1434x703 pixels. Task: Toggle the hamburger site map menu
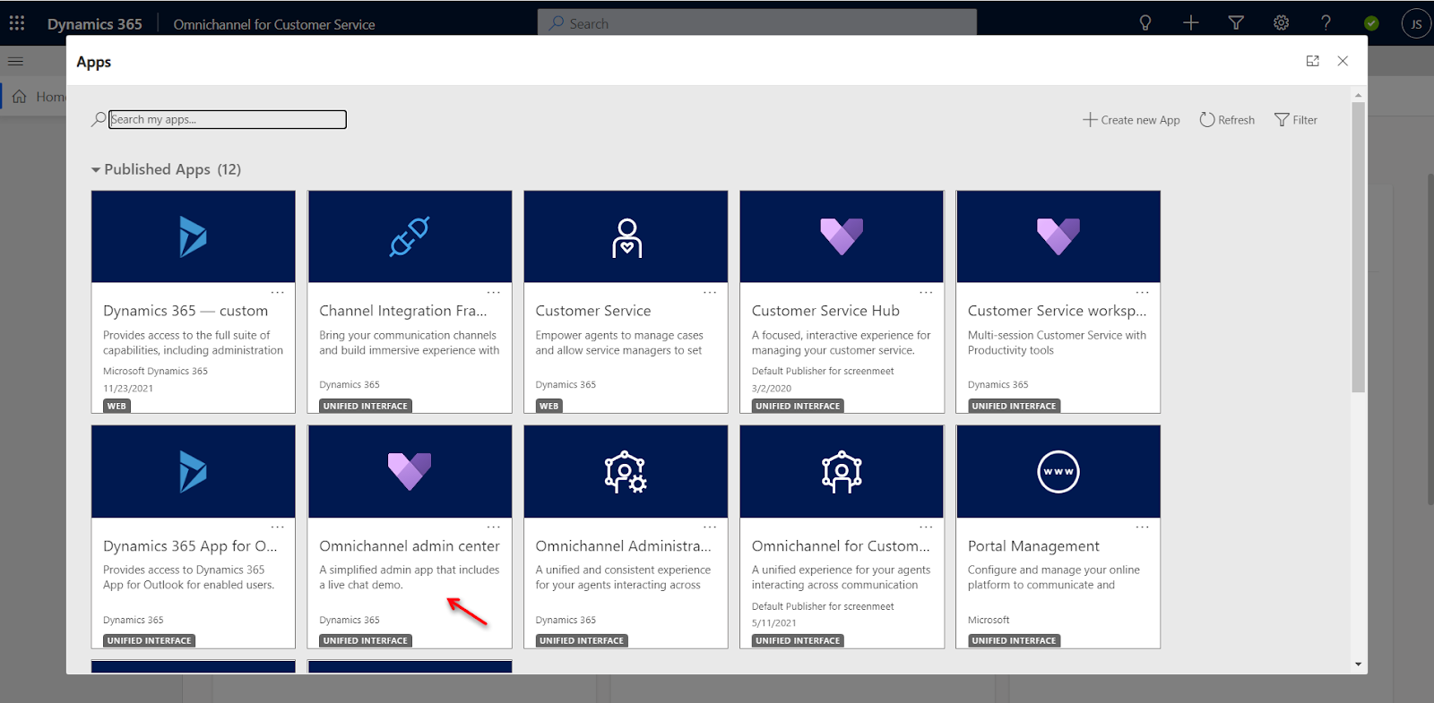[x=15, y=62]
